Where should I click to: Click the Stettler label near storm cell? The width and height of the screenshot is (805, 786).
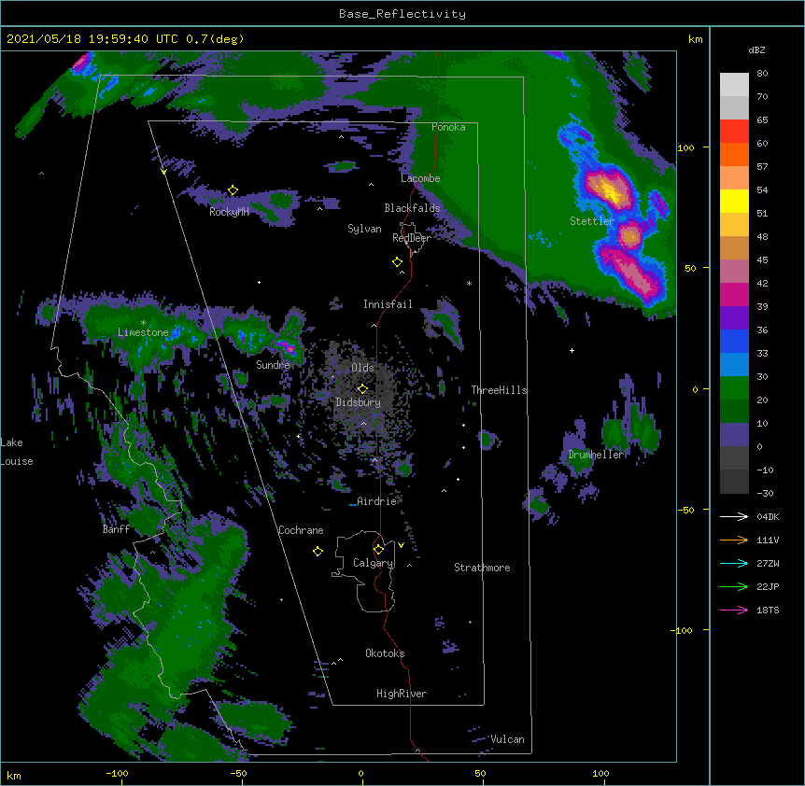click(592, 221)
